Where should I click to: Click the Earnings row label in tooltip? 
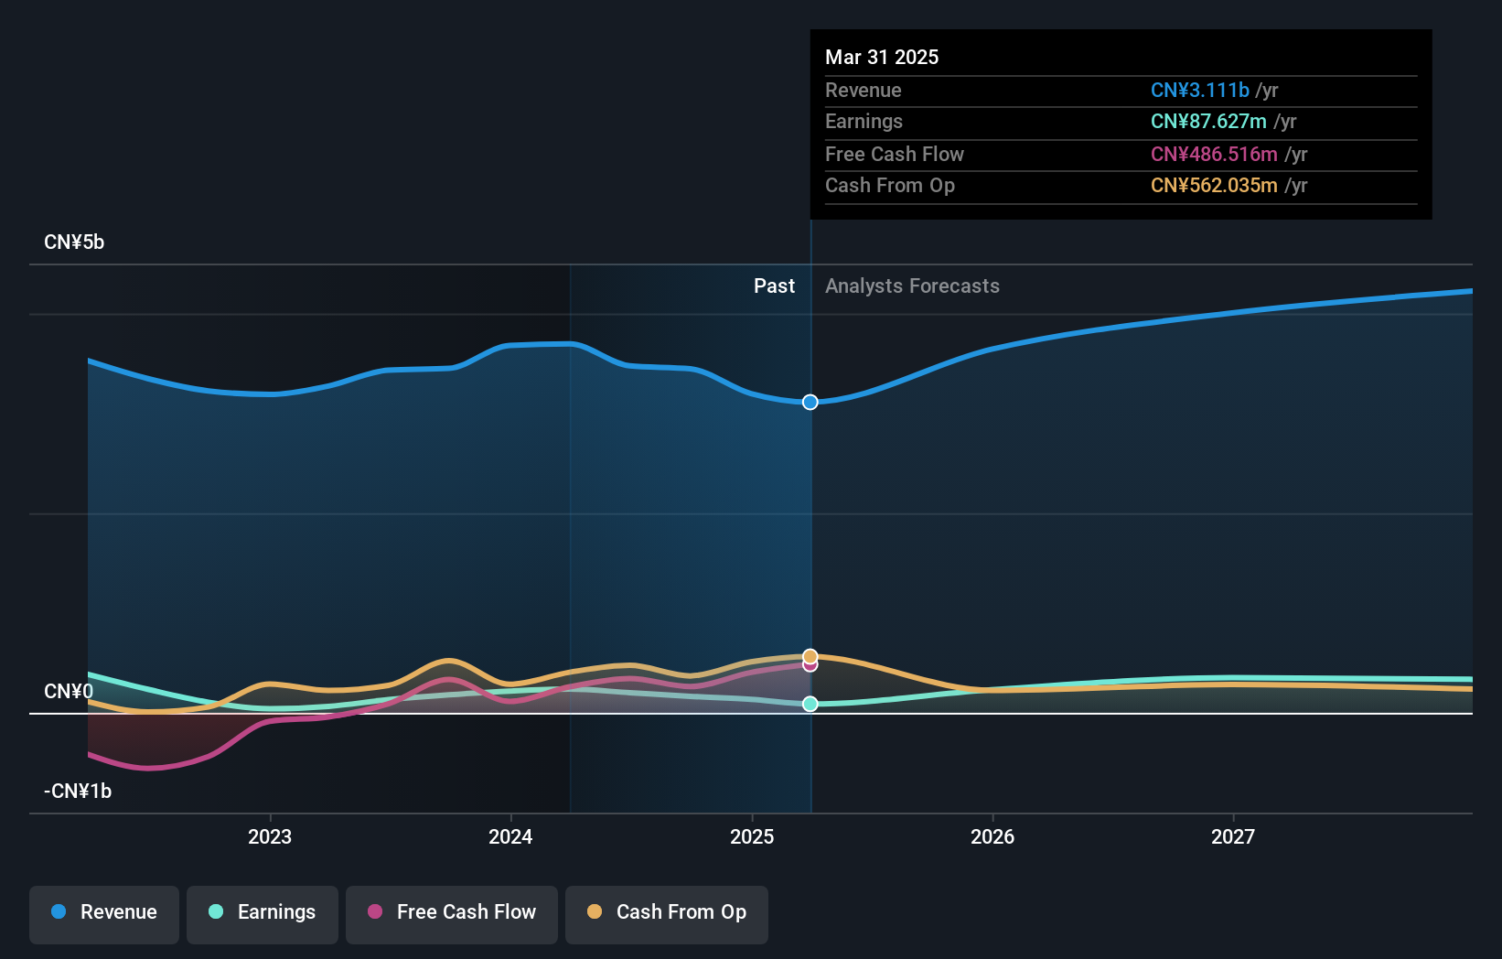coord(864,122)
